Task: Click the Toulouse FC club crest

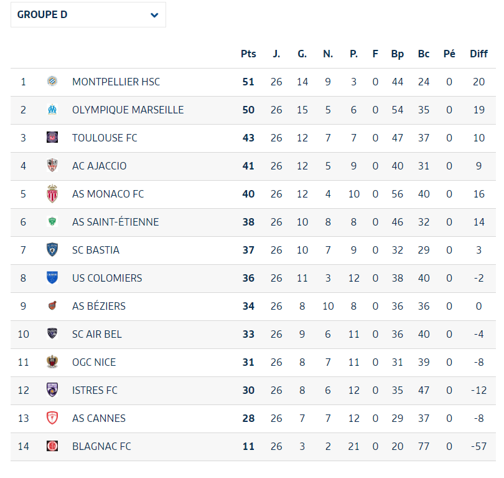Action: coord(52,138)
